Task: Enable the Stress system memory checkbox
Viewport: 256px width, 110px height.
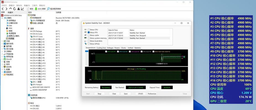Action: 89,38
